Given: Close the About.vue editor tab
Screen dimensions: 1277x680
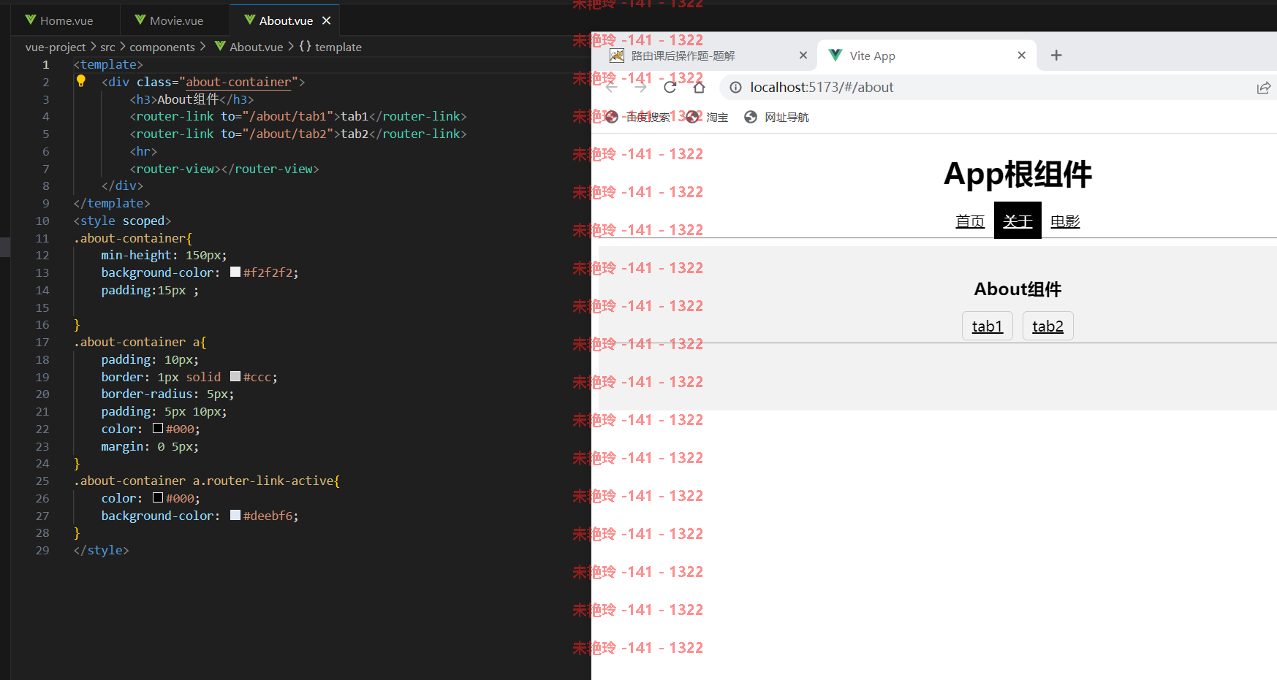Looking at the screenshot, I should [327, 20].
